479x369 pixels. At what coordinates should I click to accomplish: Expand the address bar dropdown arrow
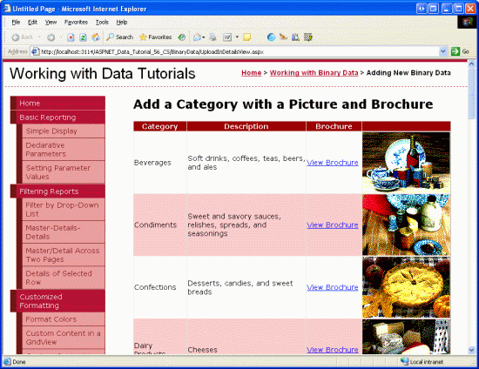(x=443, y=51)
